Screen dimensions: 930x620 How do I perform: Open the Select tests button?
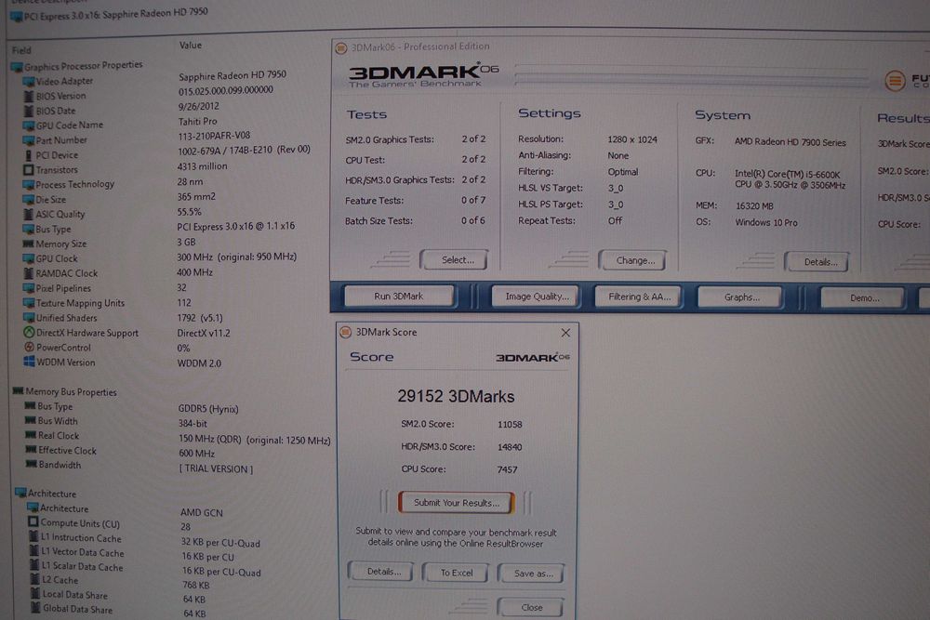click(x=455, y=259)
